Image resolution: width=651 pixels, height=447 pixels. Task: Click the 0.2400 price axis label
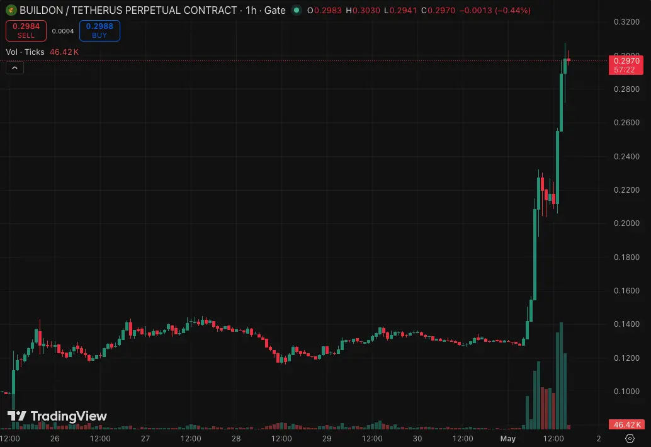pyautogui.click(x=626, y=157)
